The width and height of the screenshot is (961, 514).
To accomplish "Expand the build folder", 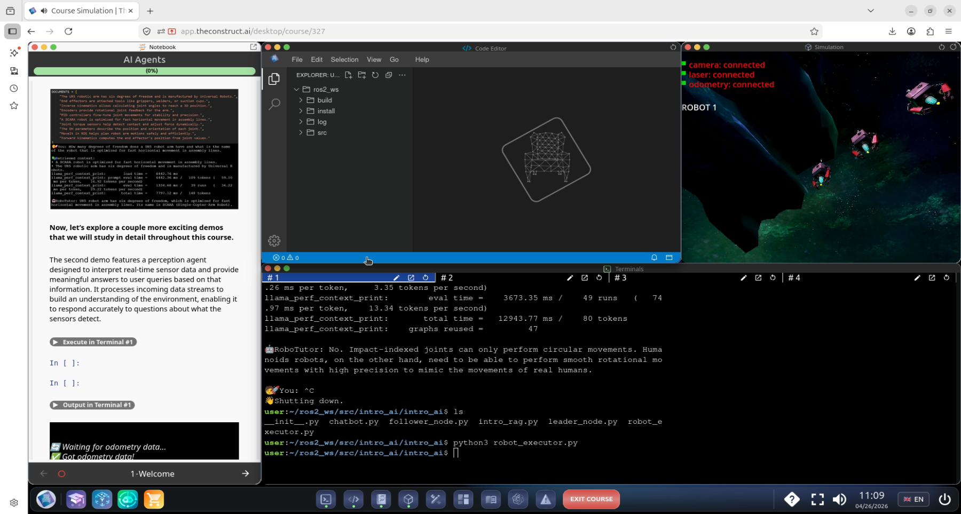I will [x=324, y=100].
